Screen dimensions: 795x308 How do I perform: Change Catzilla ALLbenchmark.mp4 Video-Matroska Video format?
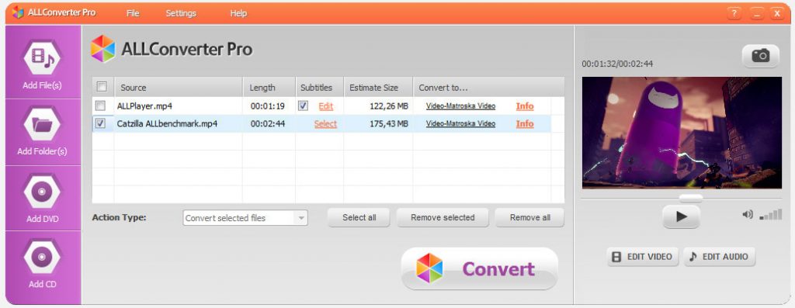[x=460, y=123]
